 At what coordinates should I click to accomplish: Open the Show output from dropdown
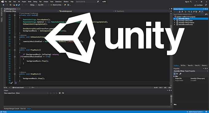pos(32,93)
